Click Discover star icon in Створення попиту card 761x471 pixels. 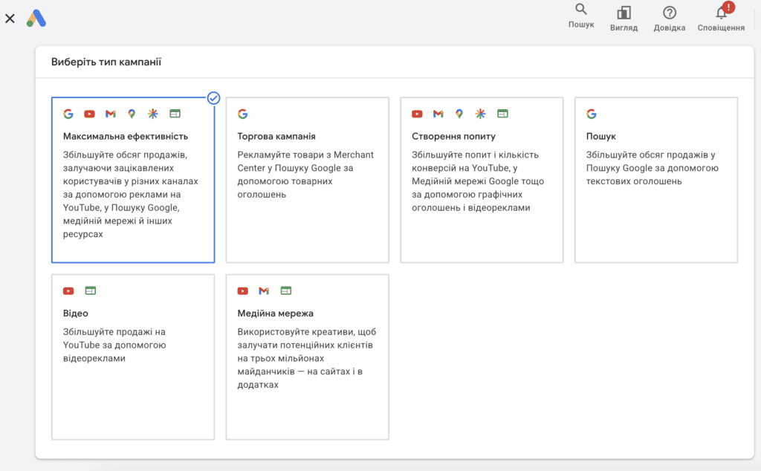[x=481, y=114]
